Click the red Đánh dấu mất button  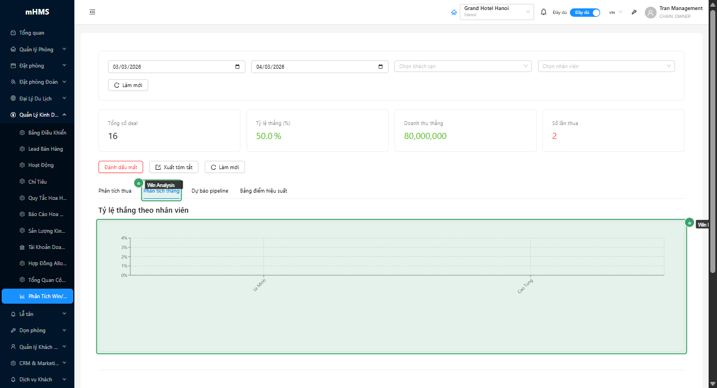point(121,167)
